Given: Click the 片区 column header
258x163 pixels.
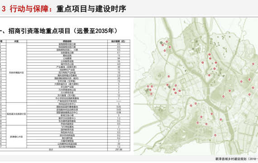Looking at the screenshot, I should click(16, 41).
